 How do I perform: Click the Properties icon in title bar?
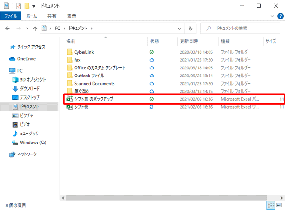19,6
